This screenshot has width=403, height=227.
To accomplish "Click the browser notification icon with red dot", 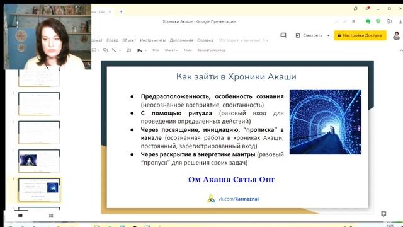I will 367,8.
